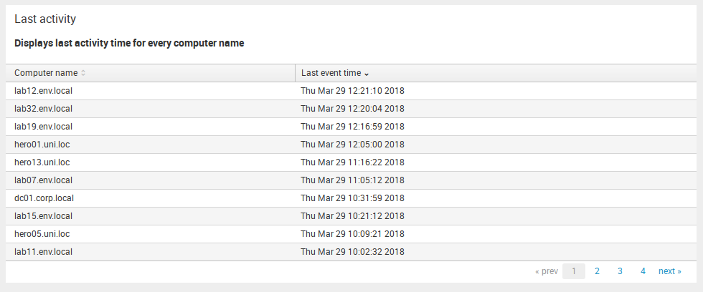This screenshot has width=703, height=292.
Task: Select current page 1 indicator
Action: tap(574, 271)
